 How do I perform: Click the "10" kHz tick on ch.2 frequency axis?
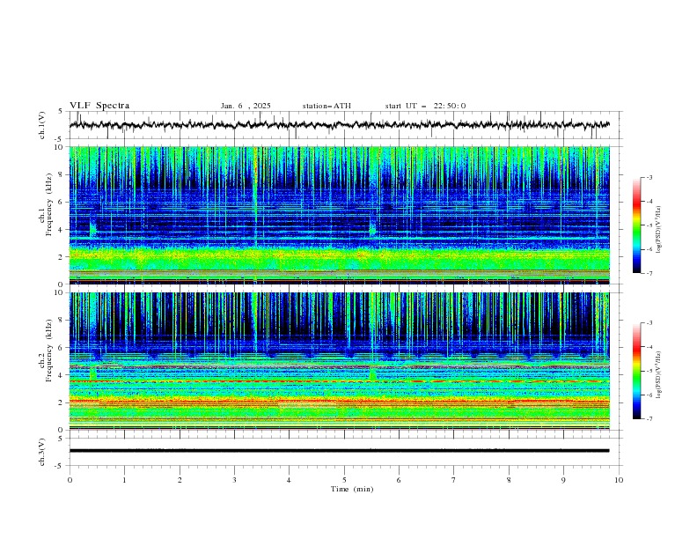tap(61, 292)
